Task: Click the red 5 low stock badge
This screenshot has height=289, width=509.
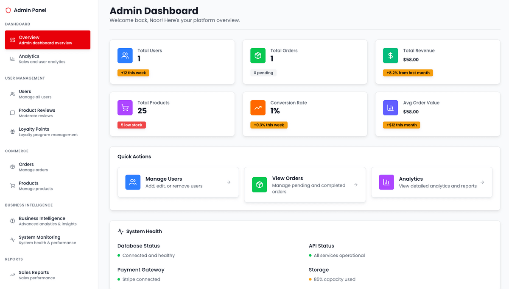Action: 131,125
